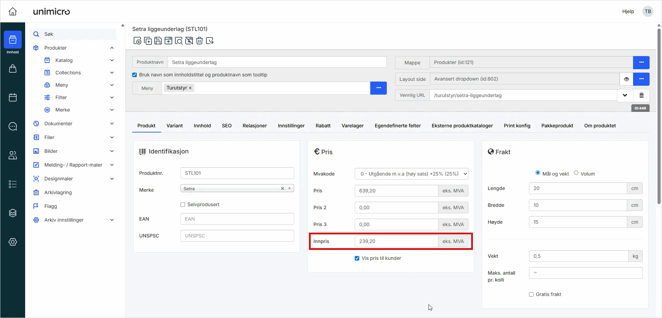662x318 pixels.
Task: Click the Hjelp link
Action: click(x=628, y=11)
